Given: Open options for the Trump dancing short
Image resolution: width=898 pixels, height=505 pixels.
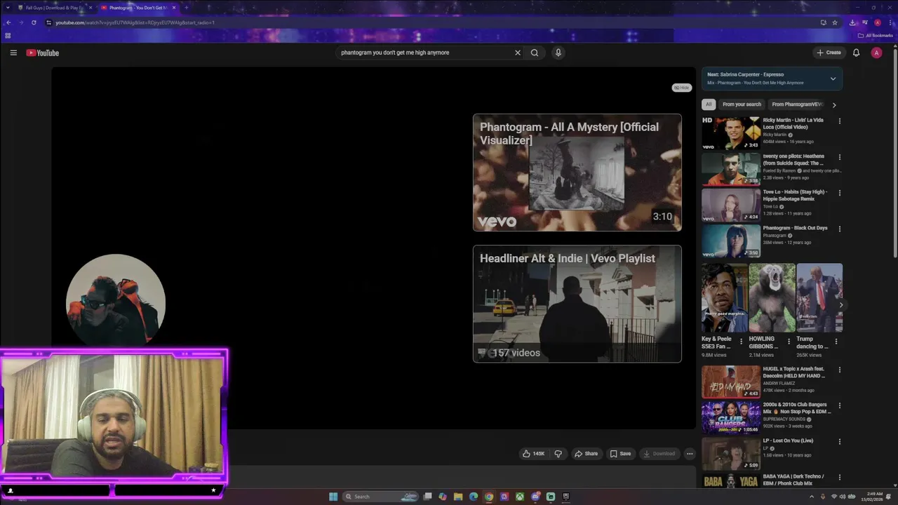Looking at the screenshot, I should point(836,342).
